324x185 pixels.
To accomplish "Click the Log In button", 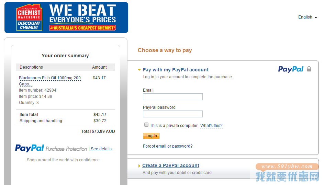I will [x=151, y=136].
